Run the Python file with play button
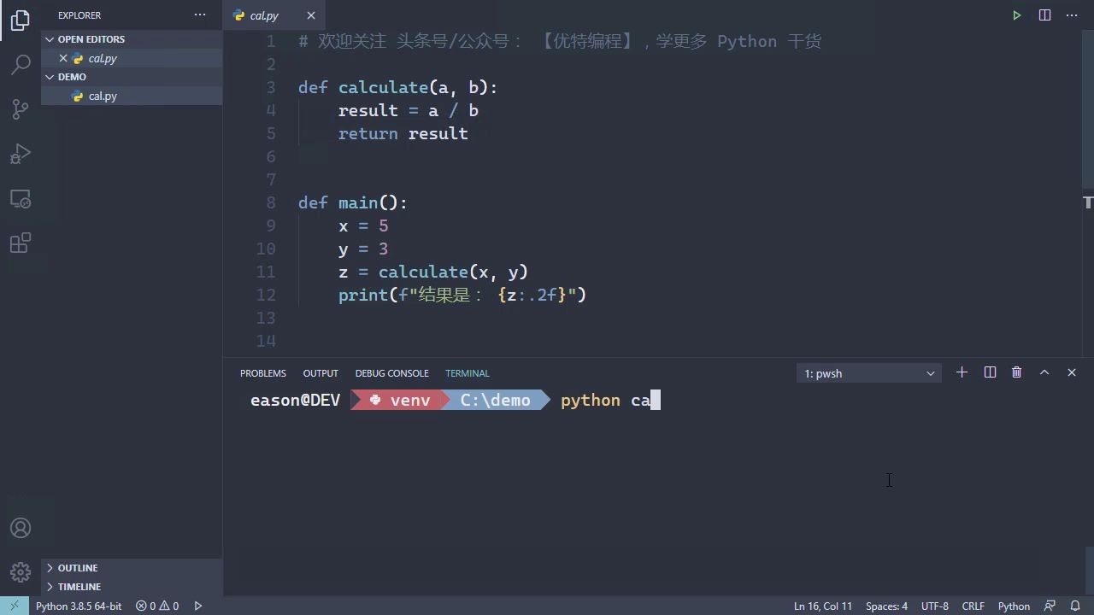This screenshot has width=1094, height=615. click(x=1016, y=15)
